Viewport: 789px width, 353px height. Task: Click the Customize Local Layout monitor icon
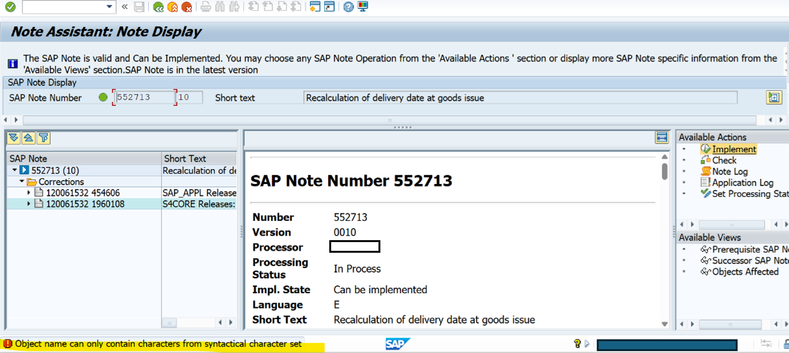363,7
